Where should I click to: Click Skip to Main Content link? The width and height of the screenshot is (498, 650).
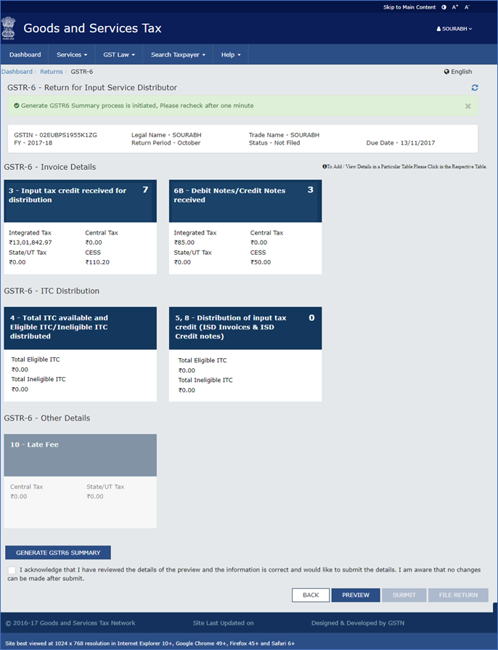pyautogui.click(x=409, y=7)
